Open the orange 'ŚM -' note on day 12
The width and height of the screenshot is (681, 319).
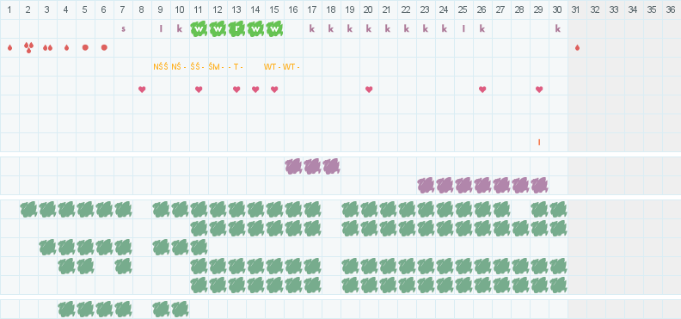click(217, 67)
